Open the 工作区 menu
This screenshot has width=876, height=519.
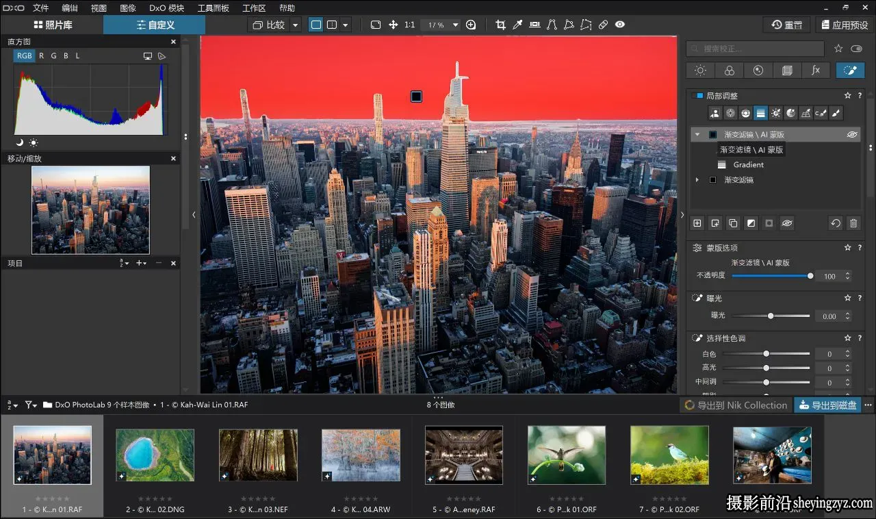click(x=254, y=8)
